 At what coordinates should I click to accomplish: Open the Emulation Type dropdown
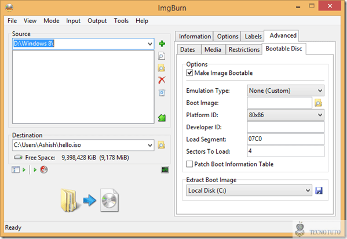(x=286, y=90)
